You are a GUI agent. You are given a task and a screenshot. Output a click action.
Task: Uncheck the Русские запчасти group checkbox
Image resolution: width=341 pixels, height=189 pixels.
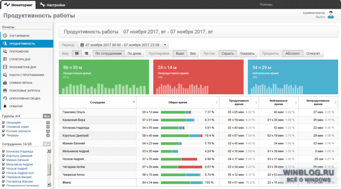pos(4,131)
